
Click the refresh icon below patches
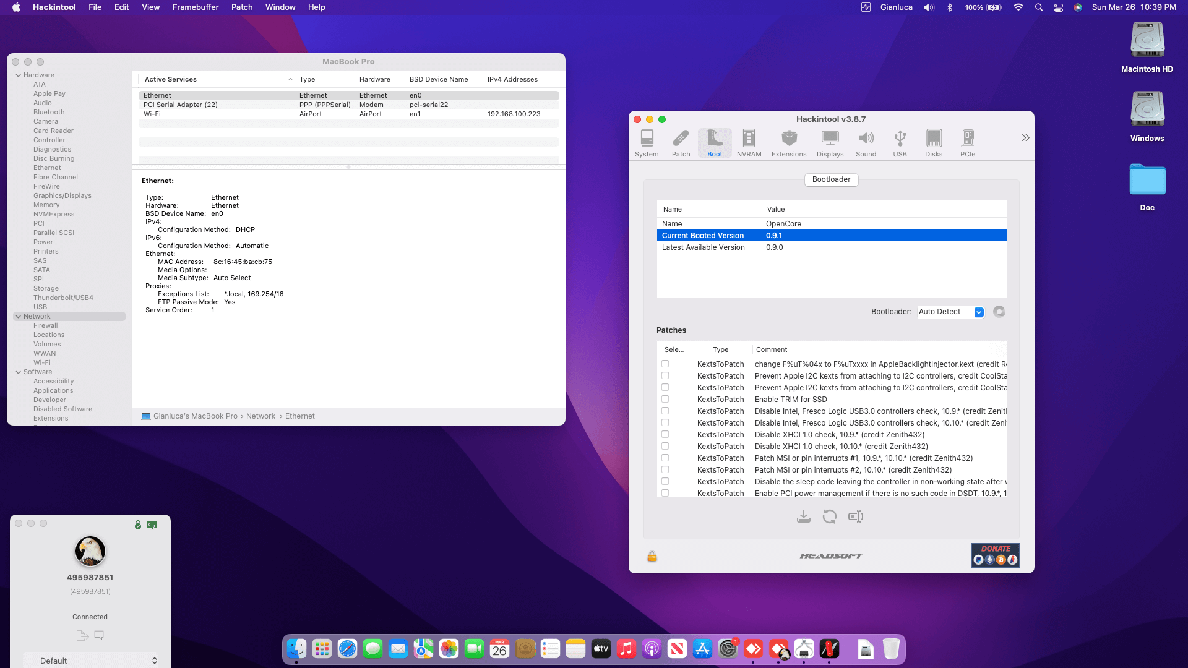829,516
